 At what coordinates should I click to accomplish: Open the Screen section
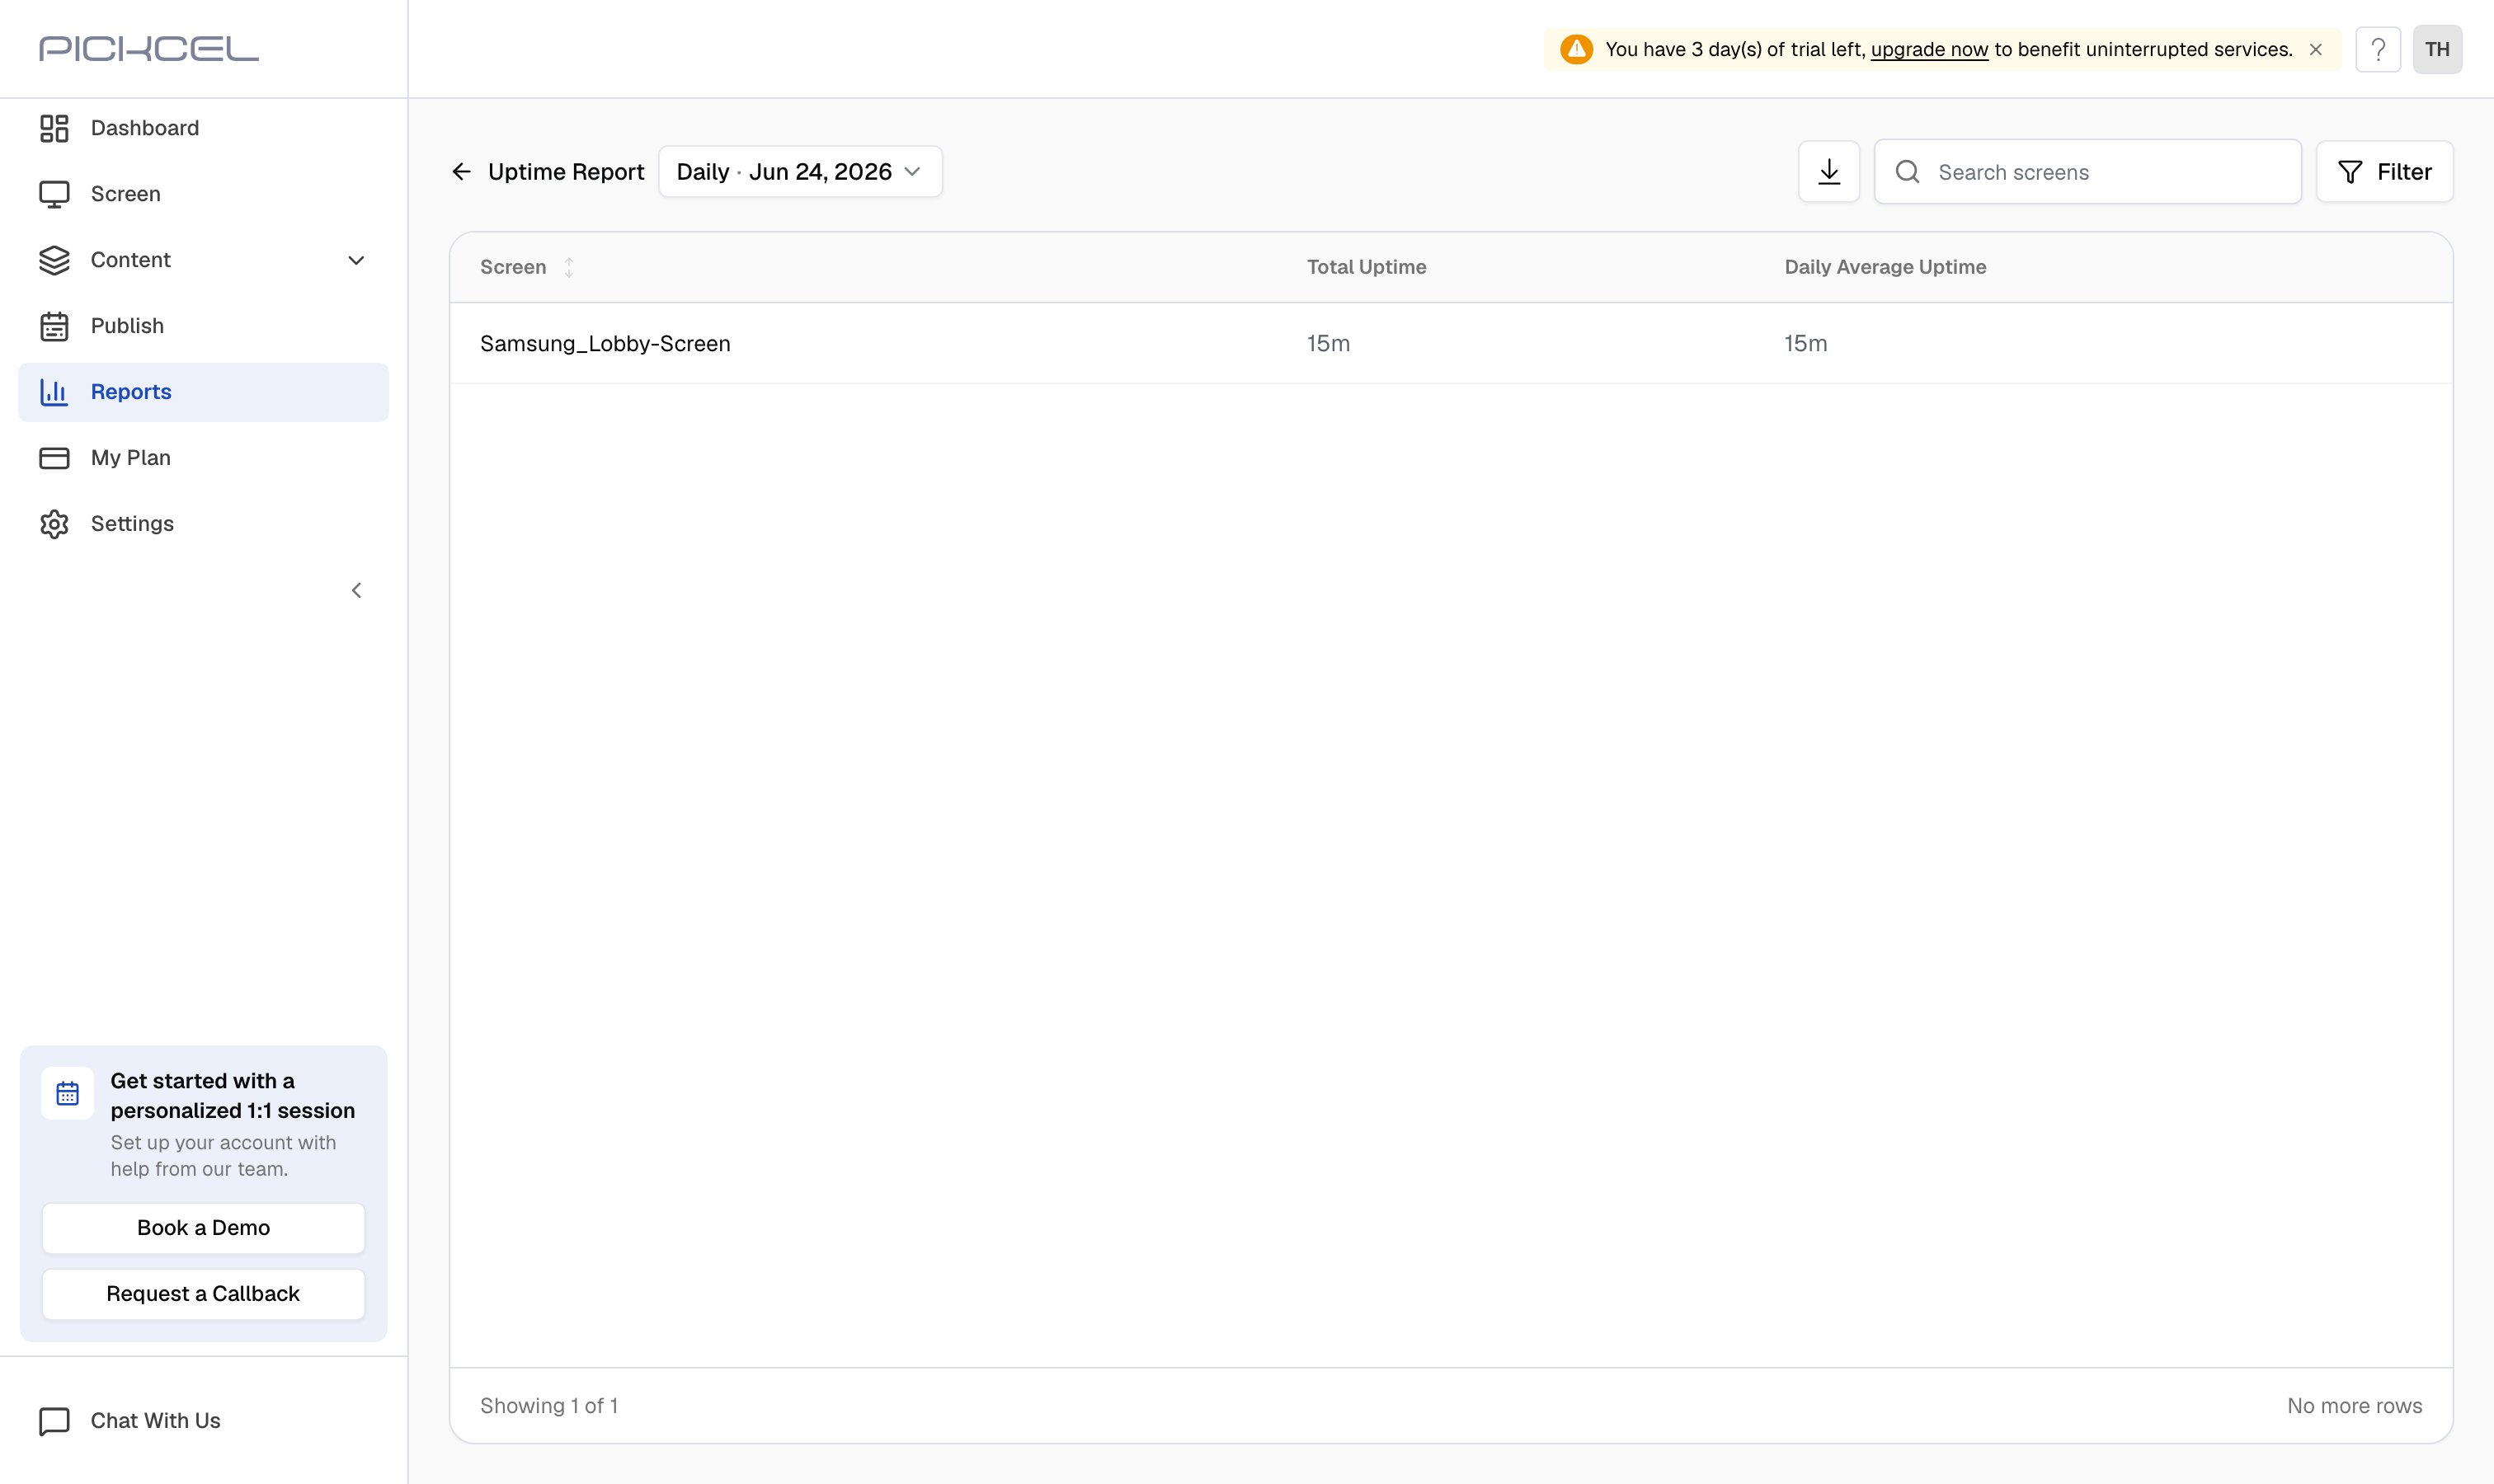(203, 194)
